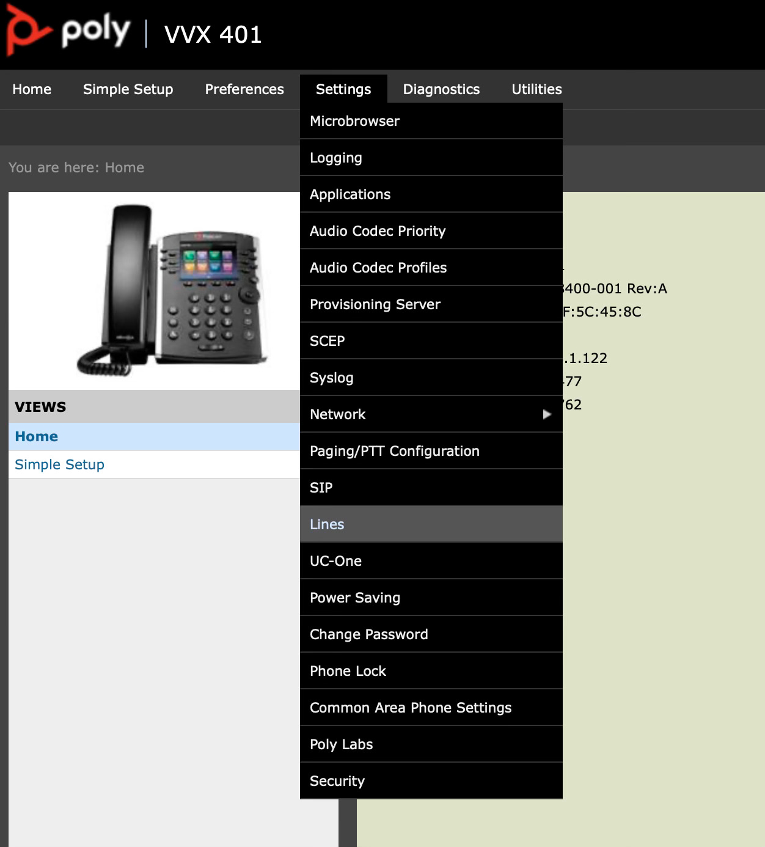
Task: Open the Diagnostics menu
Action: 441,89
